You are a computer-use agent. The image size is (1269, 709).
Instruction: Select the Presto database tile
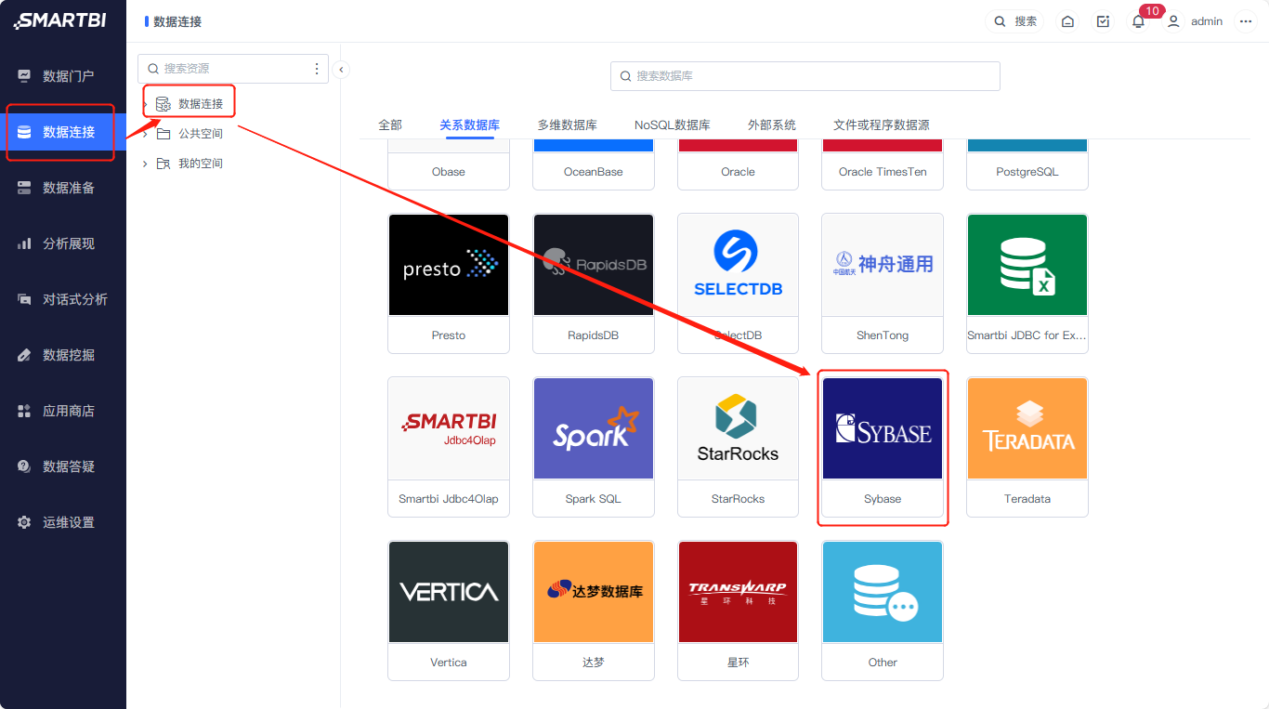tap(449, 283)
